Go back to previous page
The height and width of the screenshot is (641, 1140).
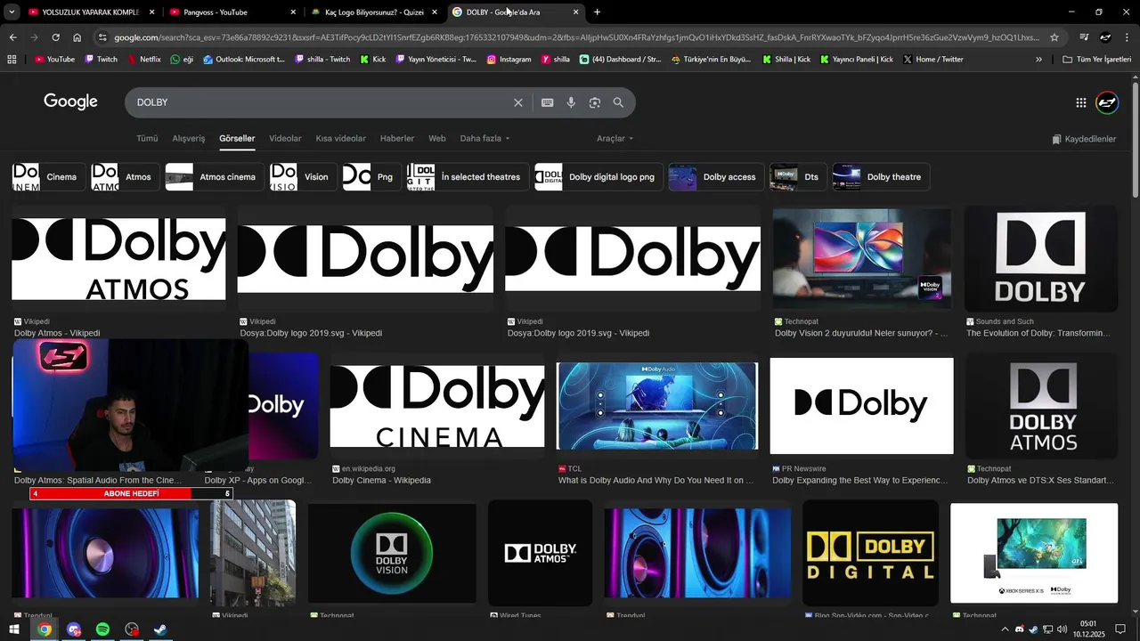12,37
